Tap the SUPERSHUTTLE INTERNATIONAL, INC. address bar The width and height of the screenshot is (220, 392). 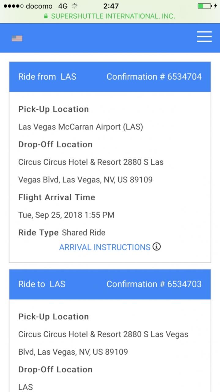pos(110,16)
